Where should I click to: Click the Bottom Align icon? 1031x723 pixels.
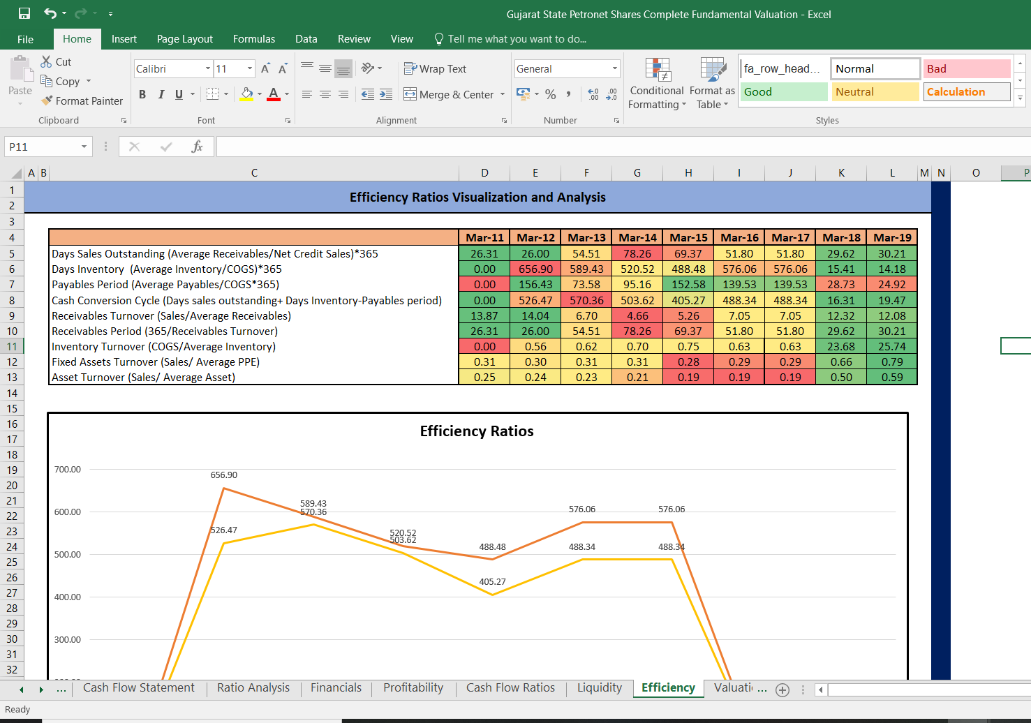tap(343, 68)
